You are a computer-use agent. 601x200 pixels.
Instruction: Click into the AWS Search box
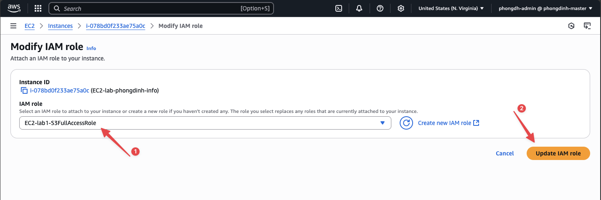point(161,8)
